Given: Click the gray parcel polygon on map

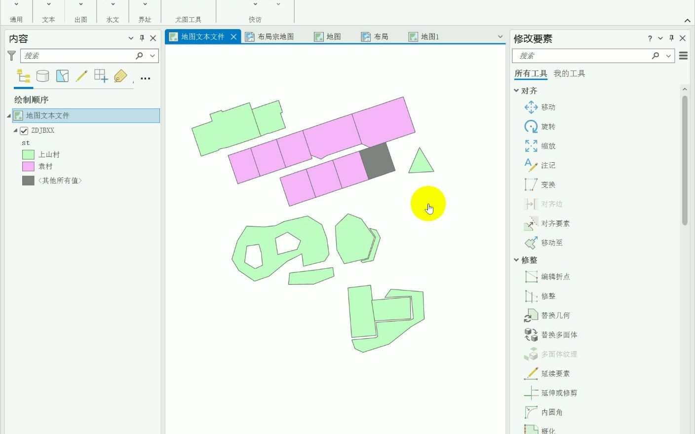Looking at the screenshot, I should (378, 160).
